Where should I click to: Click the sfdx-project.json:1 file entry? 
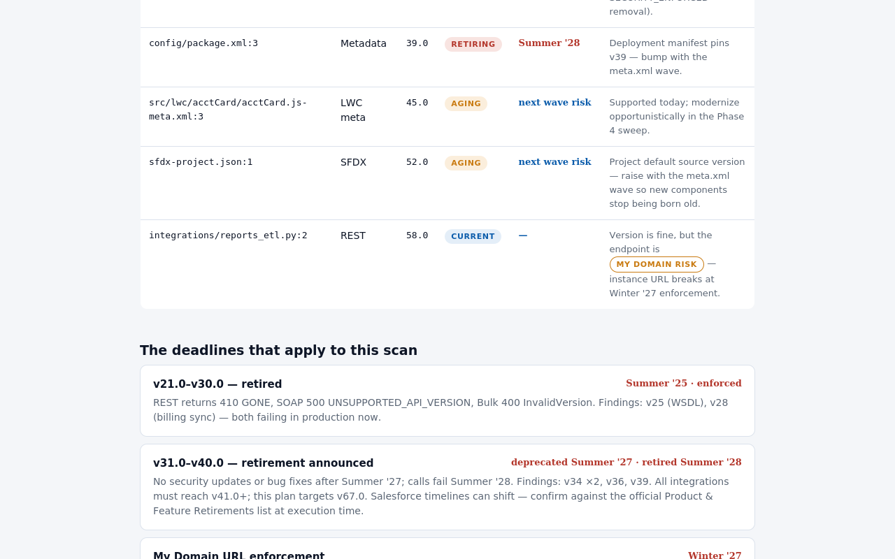(x=201, y=162)
